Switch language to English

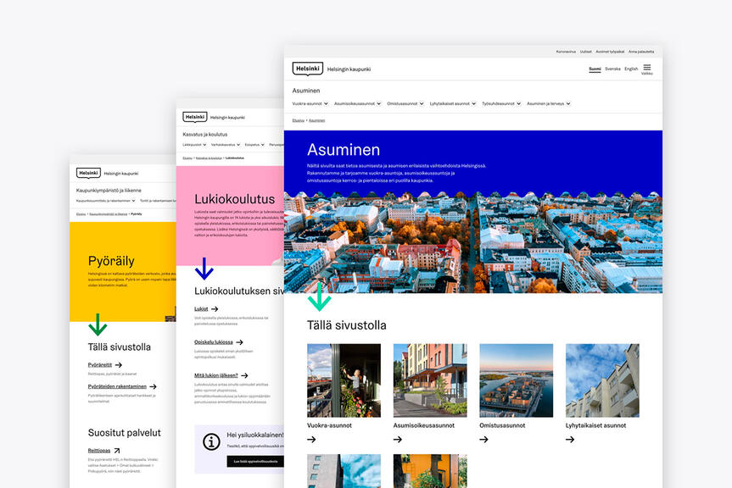pos(631,69)
